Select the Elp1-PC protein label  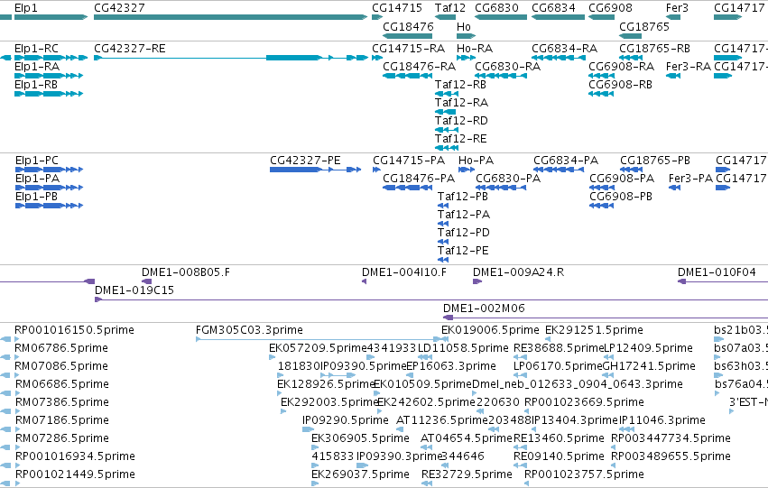(37, 161)
